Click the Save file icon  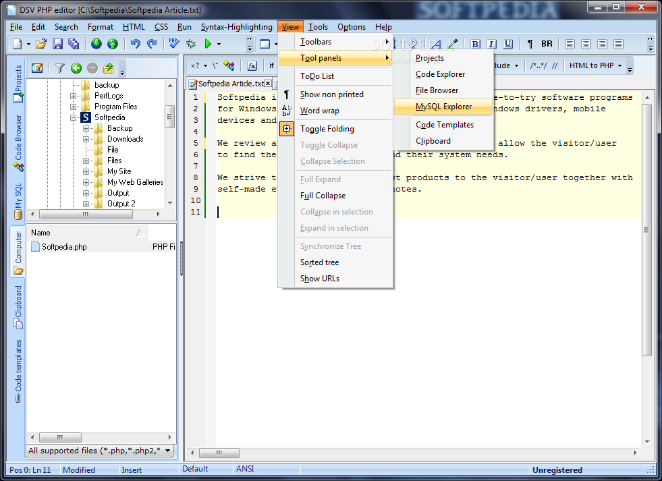pos(57,44)
